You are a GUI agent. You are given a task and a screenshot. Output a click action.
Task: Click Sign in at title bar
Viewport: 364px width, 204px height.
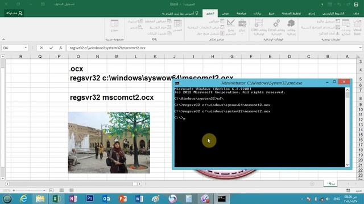pos(64,4)
